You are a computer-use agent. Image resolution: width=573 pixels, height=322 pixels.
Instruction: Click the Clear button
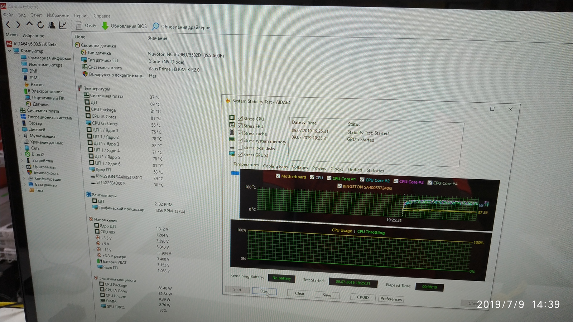[x=300, y=293]
